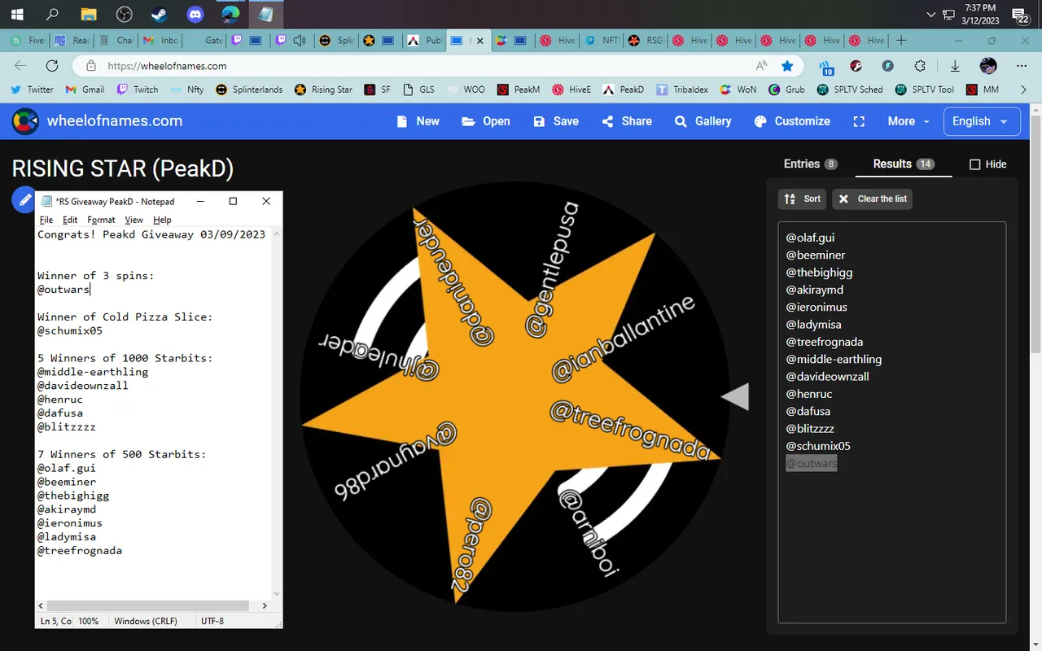Open the PeakD bookmark

(x=623, y=90)
